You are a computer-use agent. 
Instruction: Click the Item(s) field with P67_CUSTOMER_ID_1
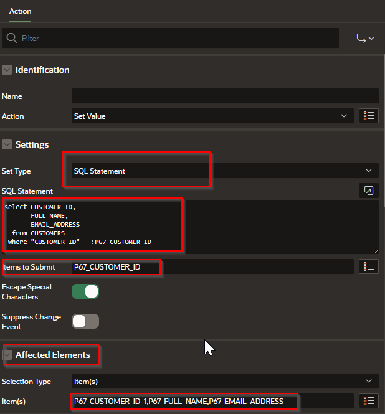pyautogui.click(x=212, y=401)
